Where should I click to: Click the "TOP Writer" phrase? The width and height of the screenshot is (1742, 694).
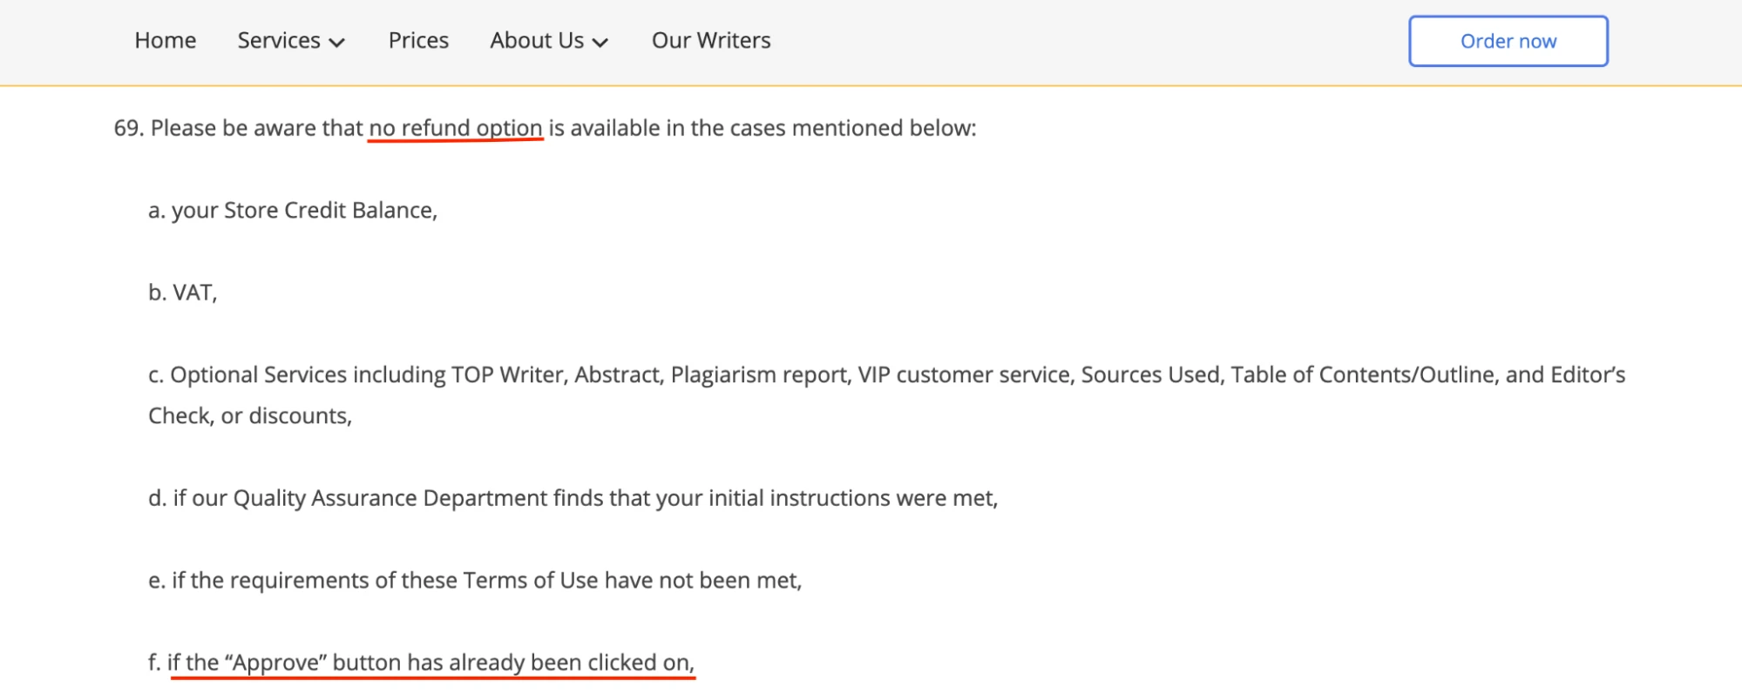[509, 375]
